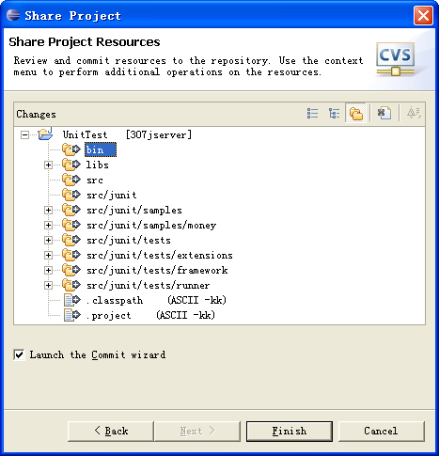Select src/junit/tests/framework folder
This screenshot has width=439, height=456.
pyautogui.click(x=157, y=270)
